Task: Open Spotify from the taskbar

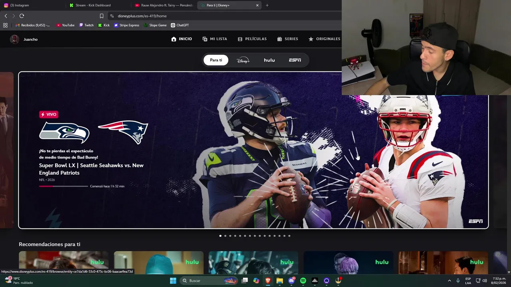Action: 303,281
